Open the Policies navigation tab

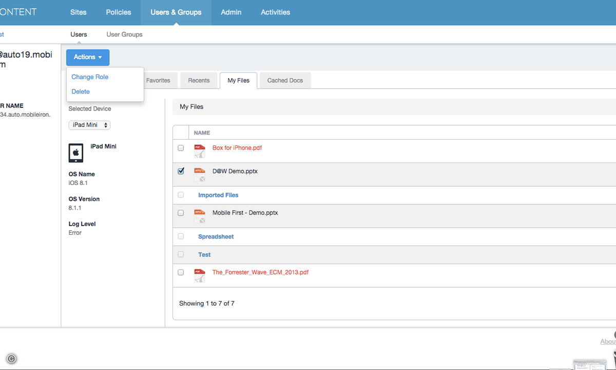(x=119, y=12)
